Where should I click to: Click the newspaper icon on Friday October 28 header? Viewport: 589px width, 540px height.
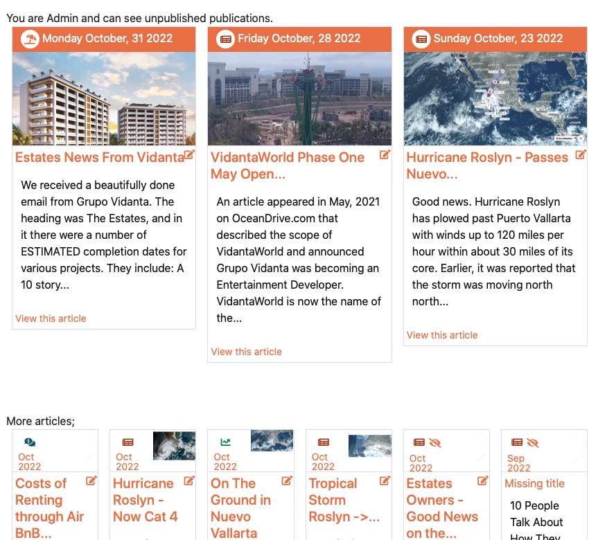(225, 39)
